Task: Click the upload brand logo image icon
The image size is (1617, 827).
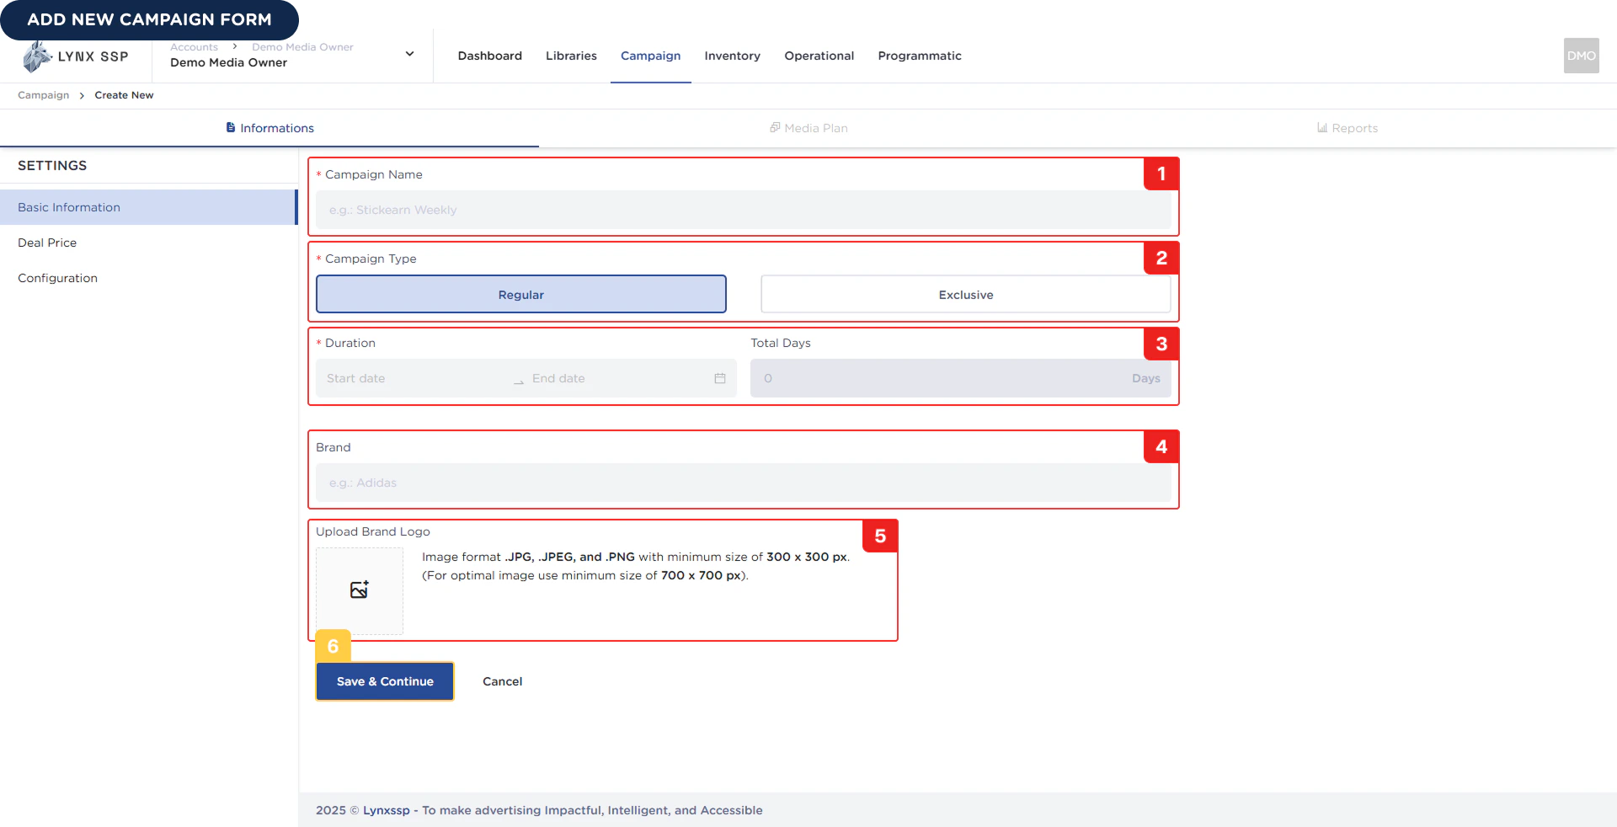Action: tap(360, 590)
